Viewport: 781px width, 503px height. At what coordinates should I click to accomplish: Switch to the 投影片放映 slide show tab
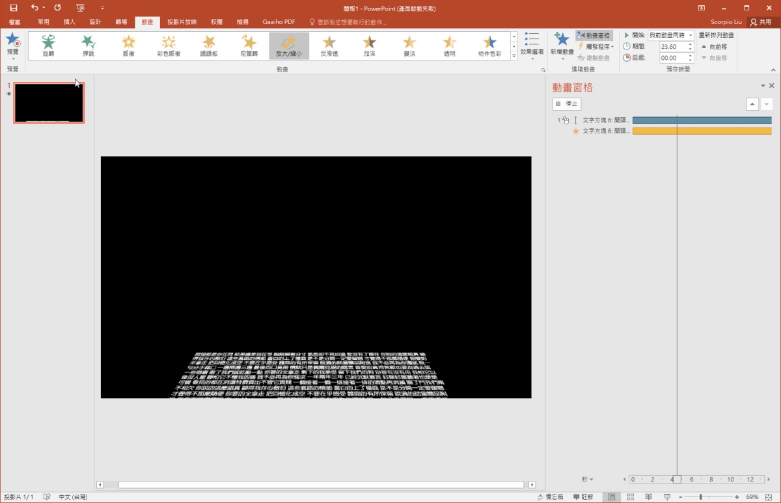coord(182,21)
